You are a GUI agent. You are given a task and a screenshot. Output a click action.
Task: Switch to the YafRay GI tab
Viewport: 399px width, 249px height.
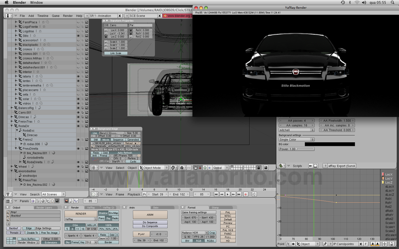pos(108,208)
